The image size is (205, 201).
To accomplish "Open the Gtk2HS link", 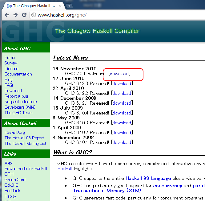I will coord(11,185).
